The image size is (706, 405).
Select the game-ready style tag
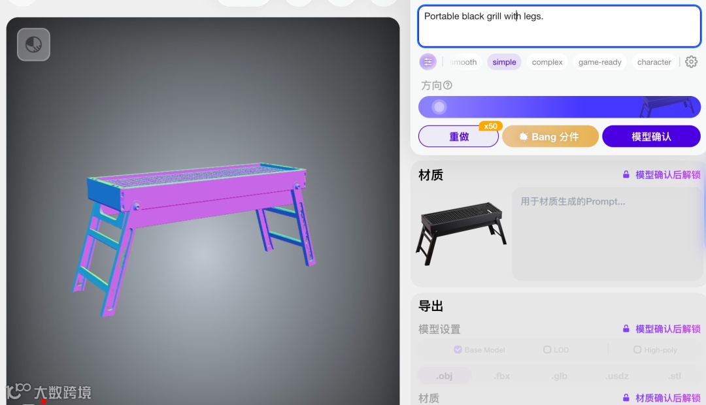(599, 62)
